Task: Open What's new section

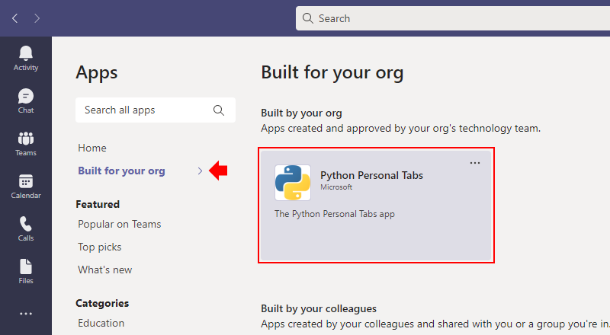Action: coord(105,270)
